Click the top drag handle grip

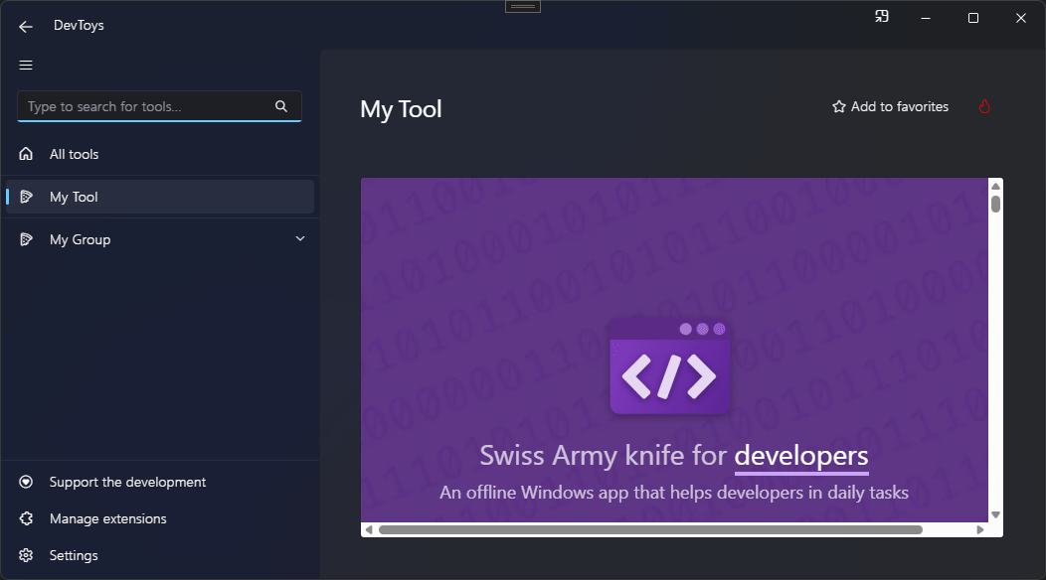(523, 7)
